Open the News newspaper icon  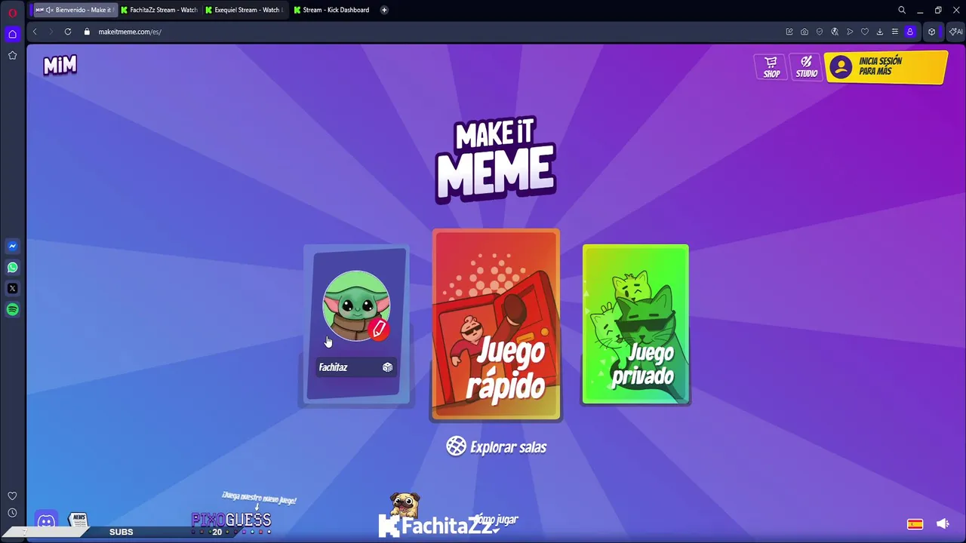[x=78, y=520]
